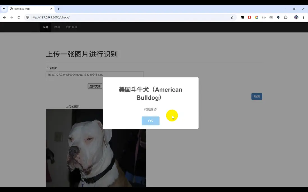Close the 识别系统 使用 tab
The image size is (308, 192).
click(x=51, y=9)
